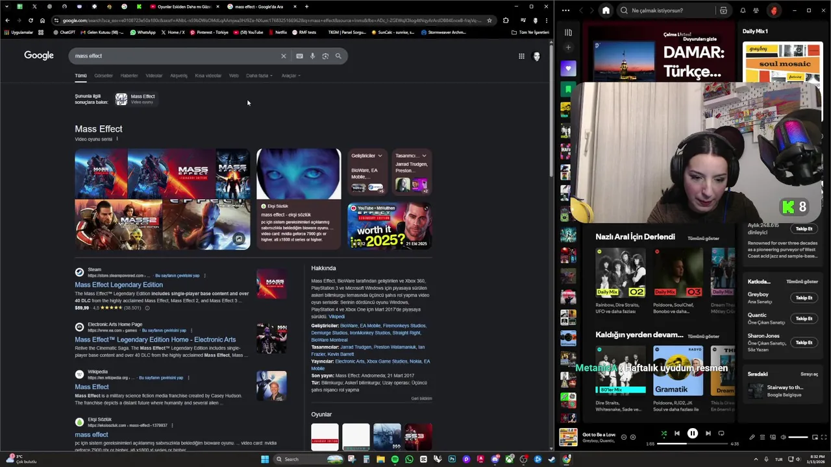Open the Wikipedia Mass Effect result link
Image resolution: width=831 pixels, height=467 pixels.
tap(92, 387)
